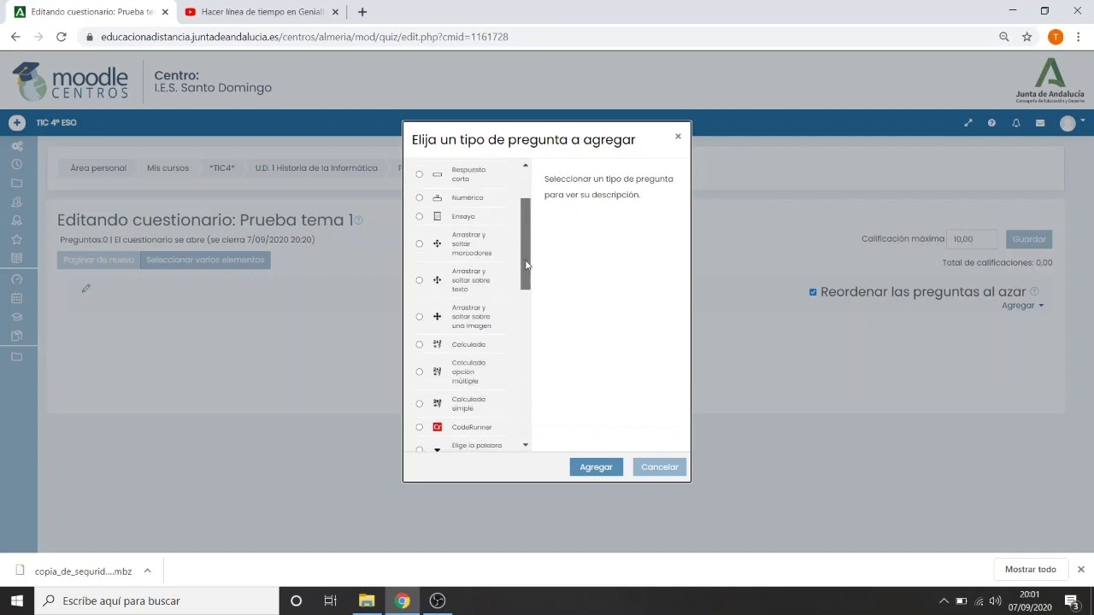Open the Windows Start menu

[16, 600]
